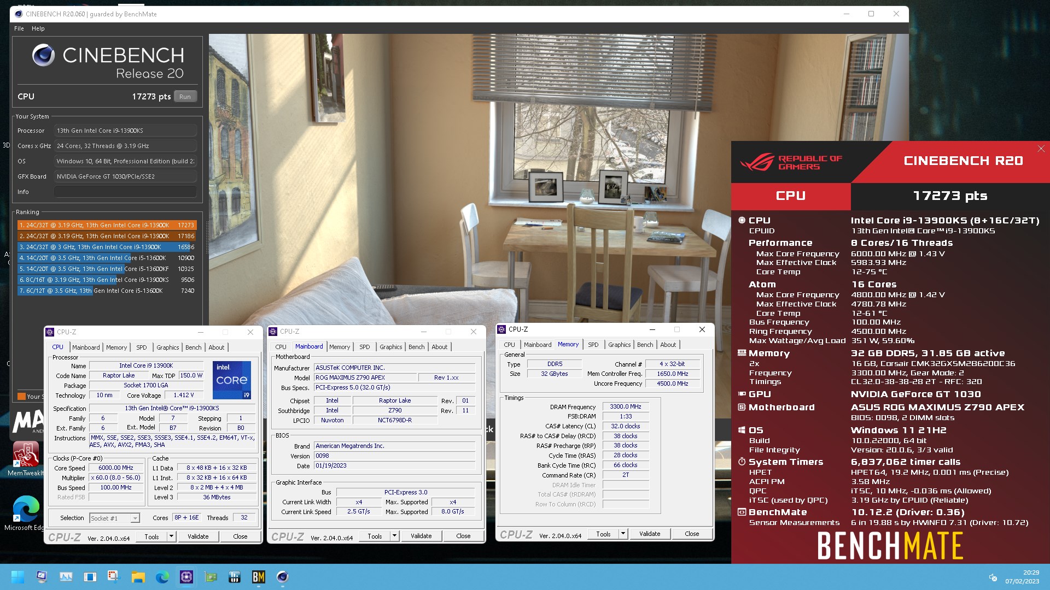Click Validate in the CPU-Z Memory window
Image resolution: width=1050 pixels, height=590 pixels.
tap(650, 534)
